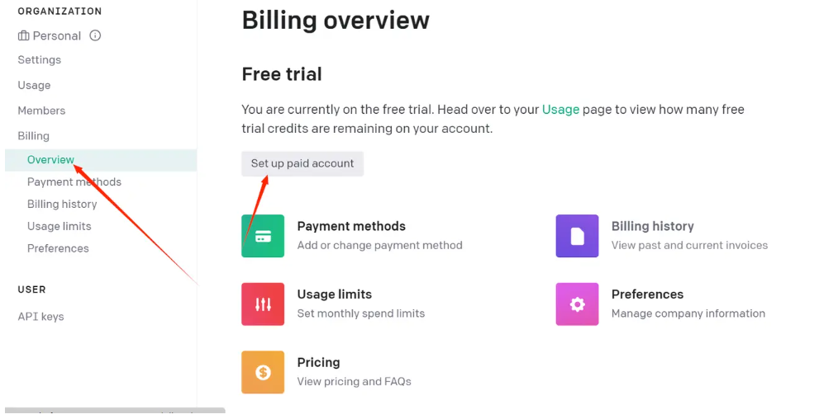
Task: Select Billing history in sidebar submenu
Action: pyautogui.click(x=62, y=205)
